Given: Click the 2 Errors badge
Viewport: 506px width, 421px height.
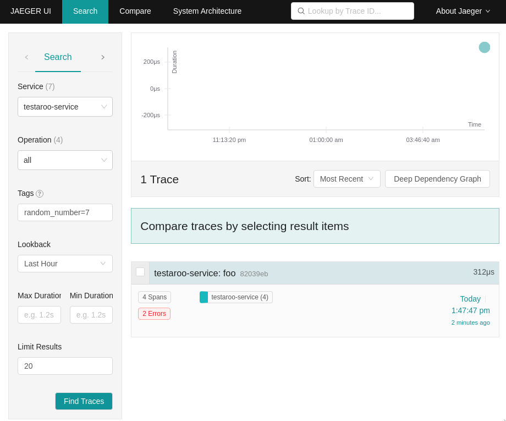Looking at the screenshot, I should pyautogui.click(x=154, y=314).
